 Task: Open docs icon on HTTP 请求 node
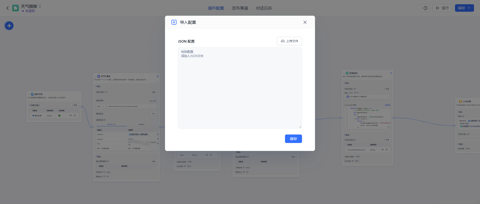157,76
